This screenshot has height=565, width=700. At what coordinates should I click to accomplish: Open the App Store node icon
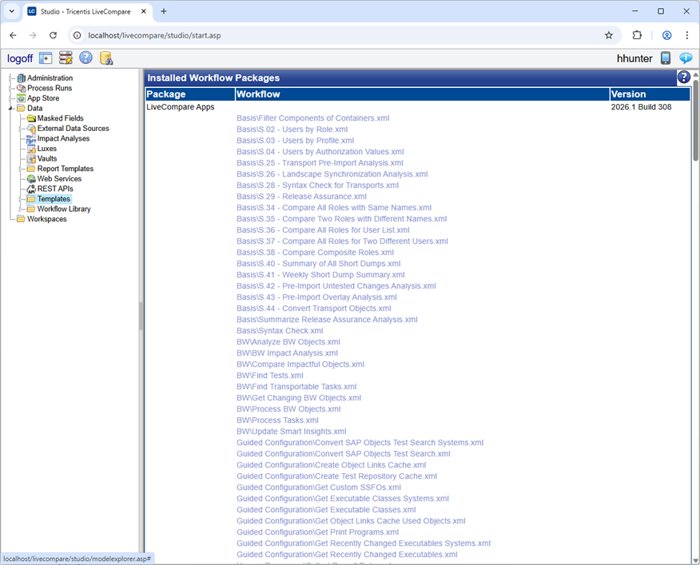coord(21,98)
